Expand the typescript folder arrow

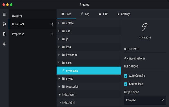[x=59, y=86]
